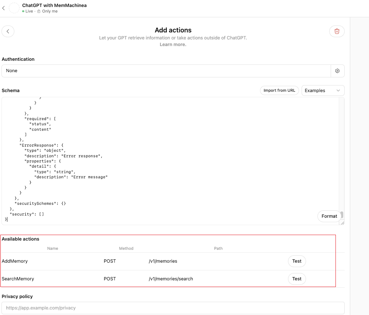Click the Privacy policy URL field
Viewport: 369px width, 315px height.
(x=173, y=308)
